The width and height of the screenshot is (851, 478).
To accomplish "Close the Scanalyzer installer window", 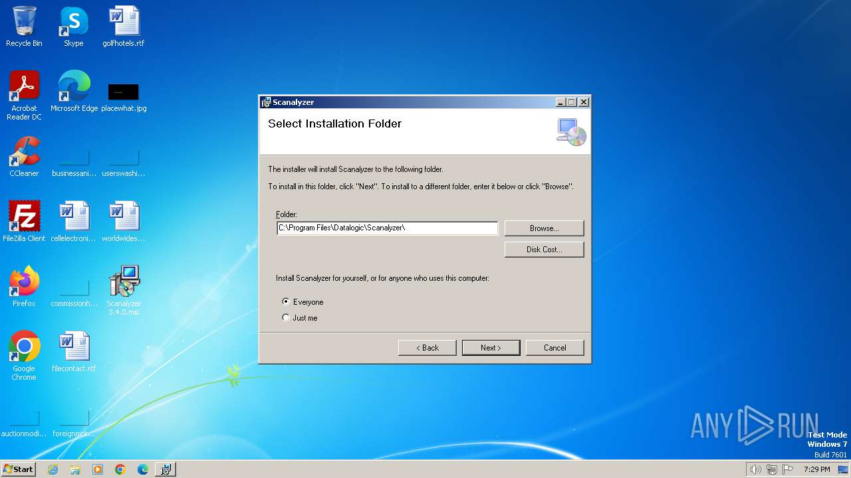I will pyautogui.click(x=583, y=102).
